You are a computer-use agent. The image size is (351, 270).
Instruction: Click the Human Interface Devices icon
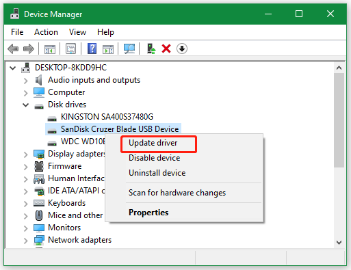(39, 179)
